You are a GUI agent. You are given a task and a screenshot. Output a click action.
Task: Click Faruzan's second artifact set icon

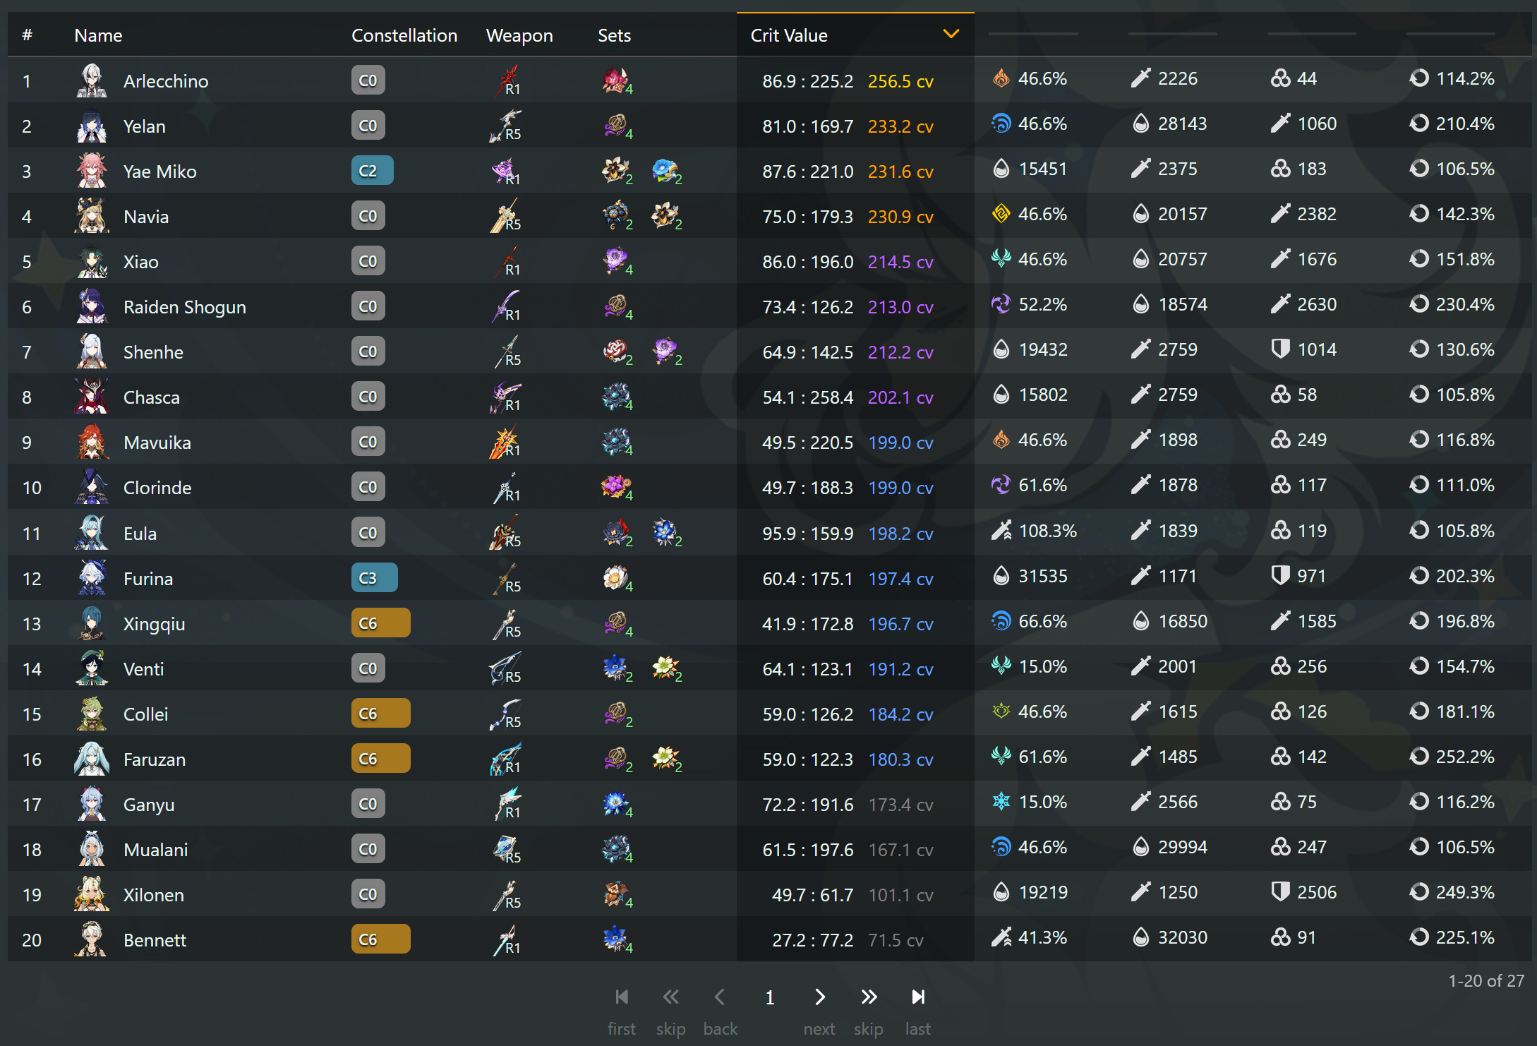point(665,759)
